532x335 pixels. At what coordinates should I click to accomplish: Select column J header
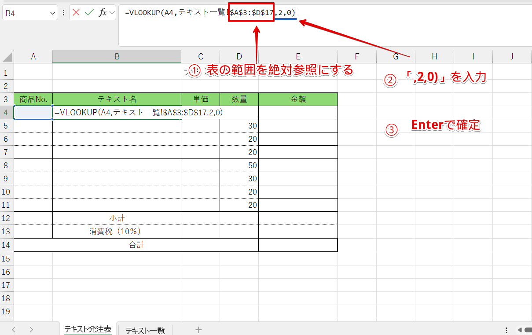pos(512,56)
